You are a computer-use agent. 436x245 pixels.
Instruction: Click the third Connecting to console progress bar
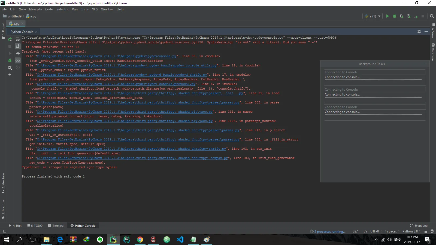(373, 115)
